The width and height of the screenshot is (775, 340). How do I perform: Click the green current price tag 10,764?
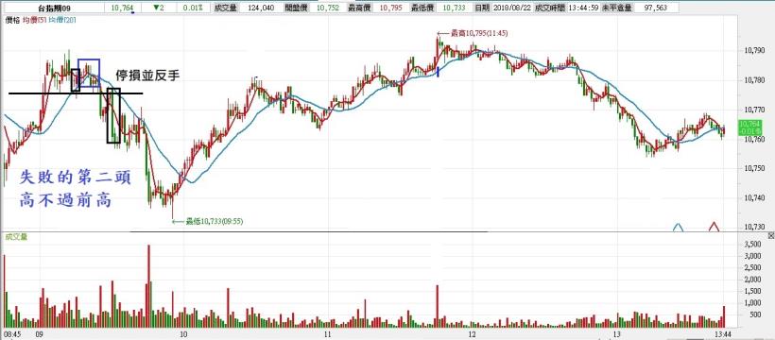click(x=749, y=127)
